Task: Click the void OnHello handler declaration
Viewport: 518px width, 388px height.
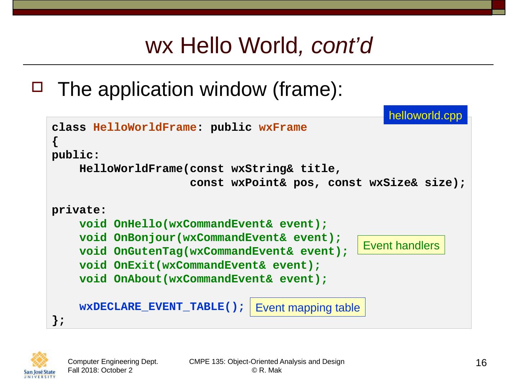Action: pos(203,224)
